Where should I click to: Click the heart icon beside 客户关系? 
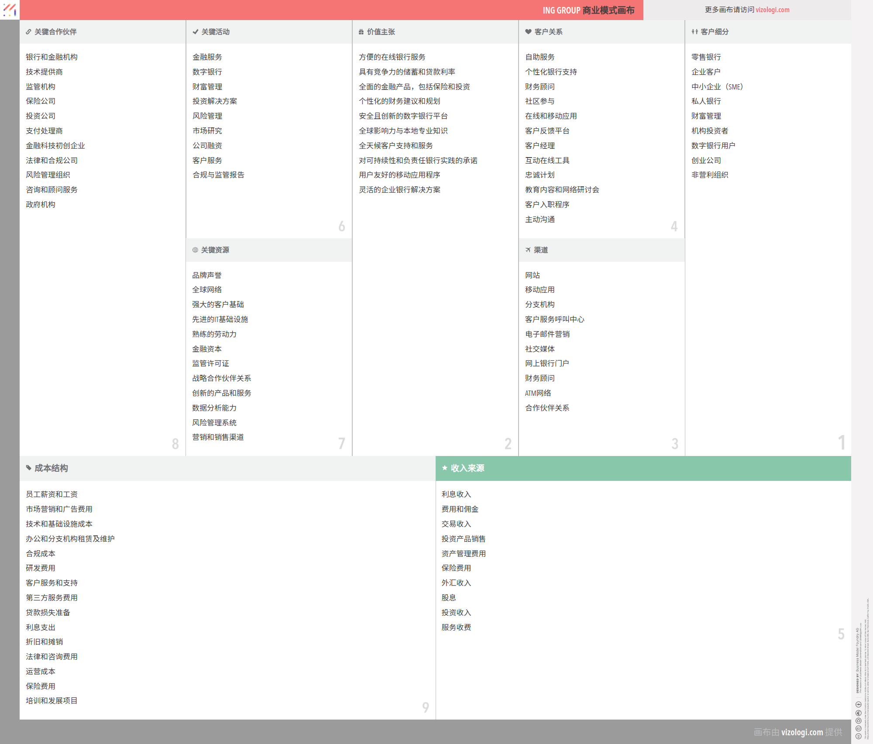pyautogui.click(x=528, y=32)
